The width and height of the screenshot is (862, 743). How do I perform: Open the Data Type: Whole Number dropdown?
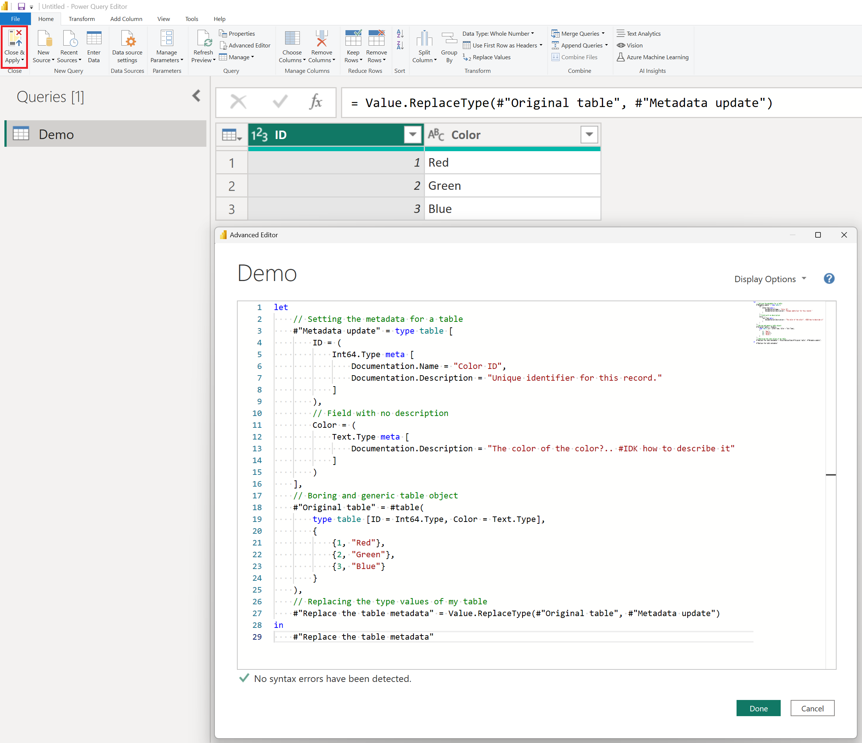click(498, 34)
